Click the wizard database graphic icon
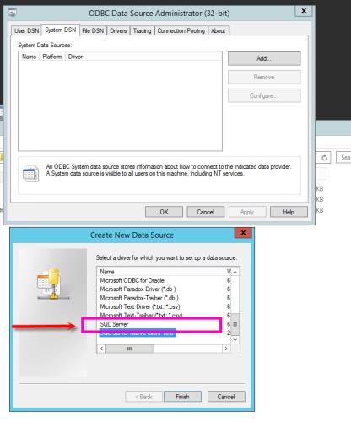Image resolution: width=351 pixels, height=422 pixels. [52, 284]
